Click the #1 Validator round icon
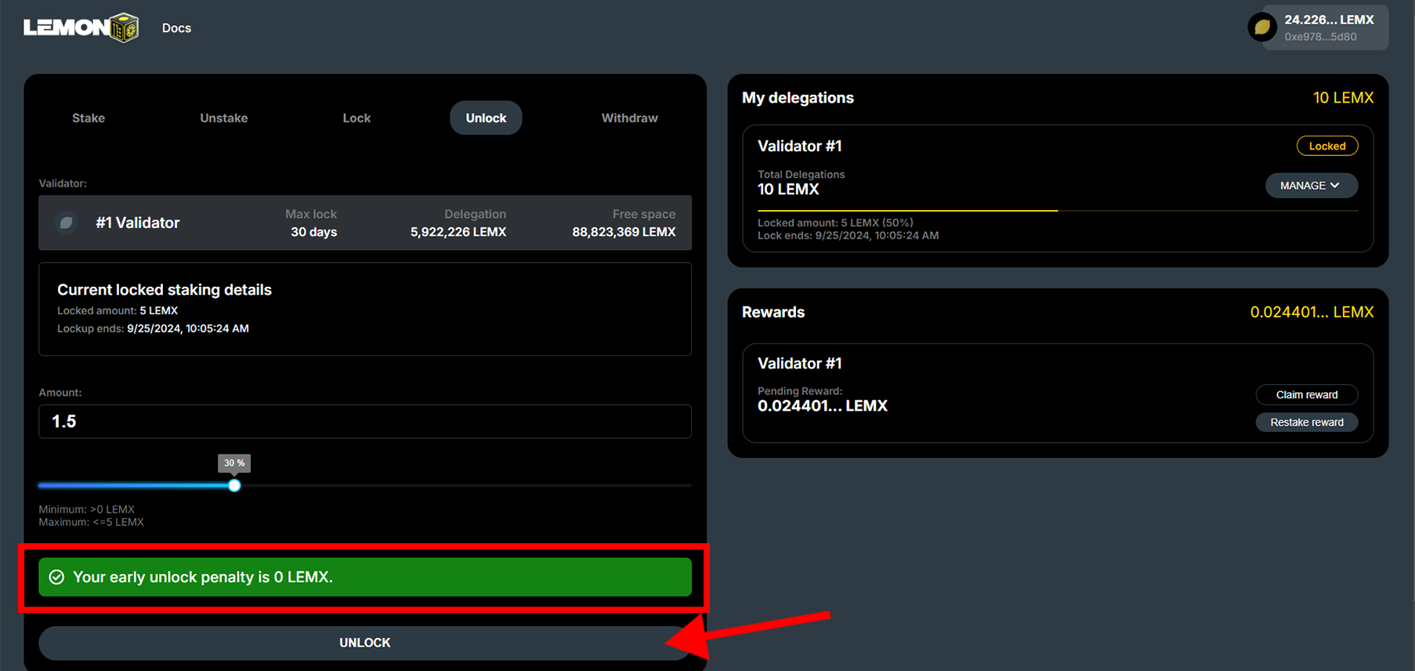This screenshot has height=671, width=1415. [67, 223]
